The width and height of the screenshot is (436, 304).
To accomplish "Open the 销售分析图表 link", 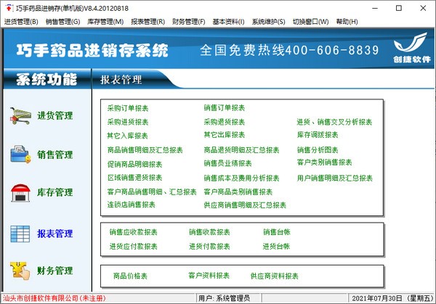I will (x=318, y=149).
